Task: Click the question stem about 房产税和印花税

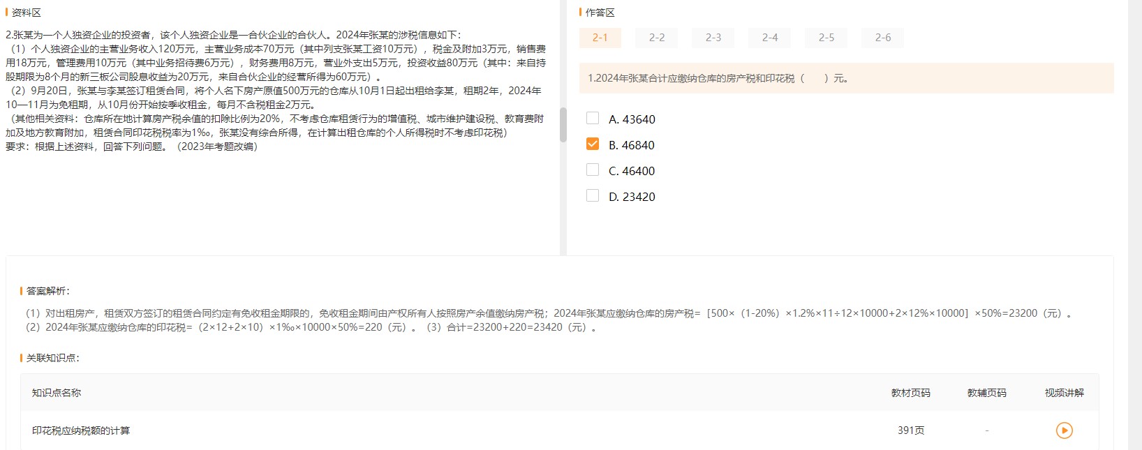Action: point(718,78)
